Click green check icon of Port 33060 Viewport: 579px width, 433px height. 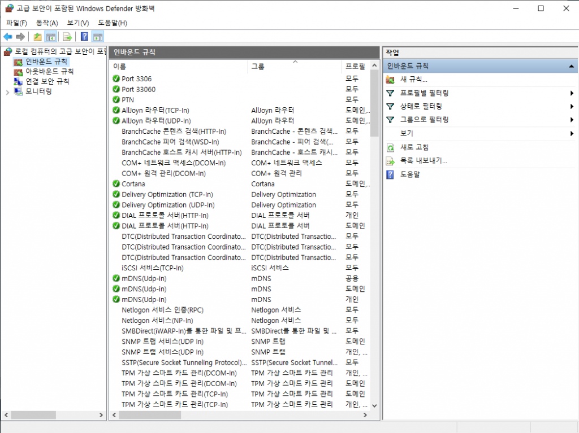(116, 89)
